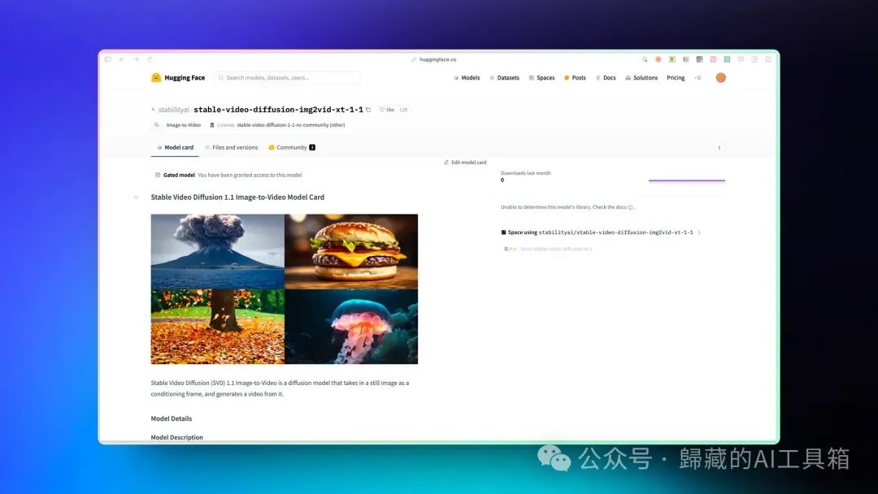Click the huggingface.co address bar
The height and width of the screenshot is (494, 878).
click(x=434, y=59)
